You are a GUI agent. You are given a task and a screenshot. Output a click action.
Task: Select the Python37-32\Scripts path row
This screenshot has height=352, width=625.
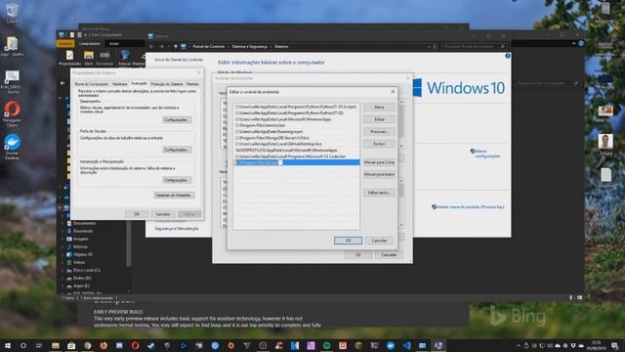point(296,107)
